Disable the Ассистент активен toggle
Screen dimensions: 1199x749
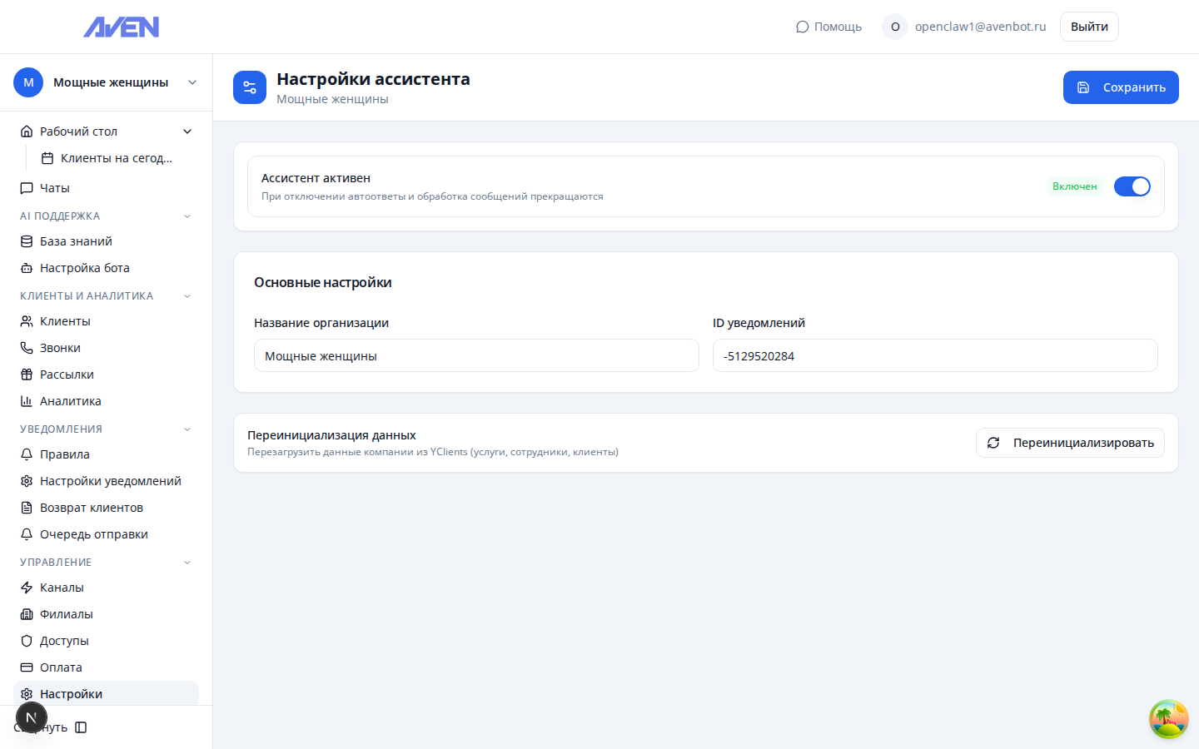coord(1132,186)
